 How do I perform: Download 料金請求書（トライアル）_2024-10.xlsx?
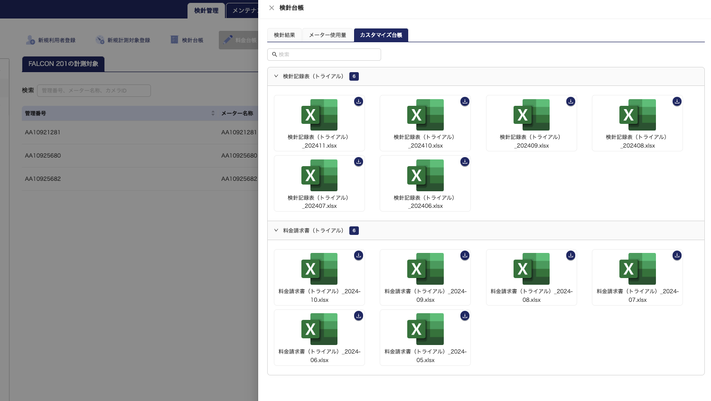(x=359, y=255)
